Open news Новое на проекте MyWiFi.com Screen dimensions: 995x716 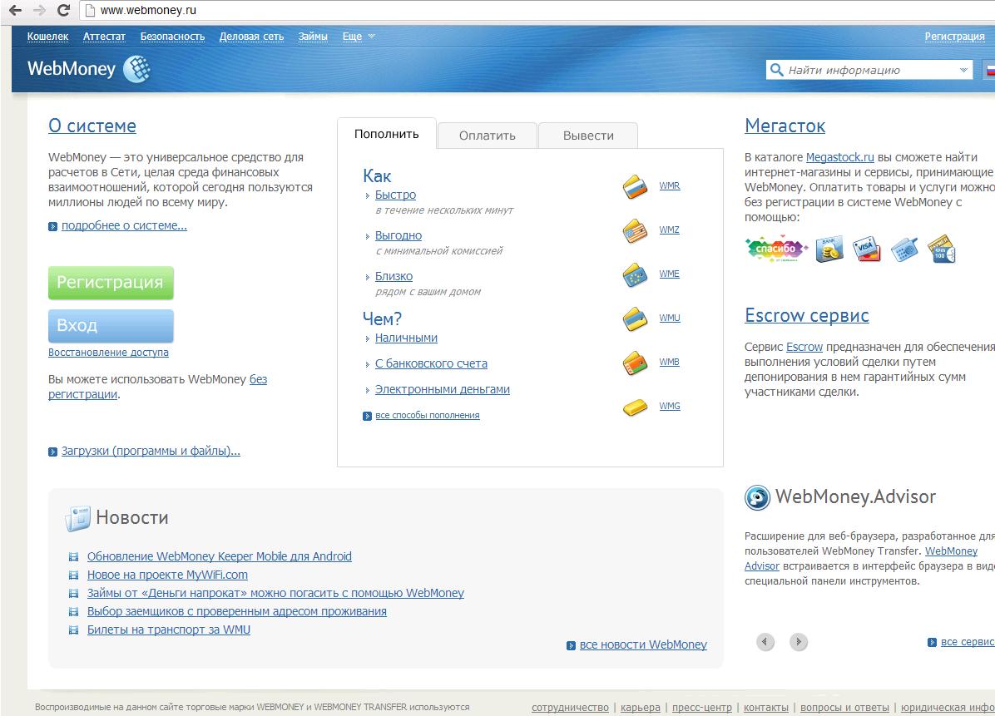click(x=167, y=575)
